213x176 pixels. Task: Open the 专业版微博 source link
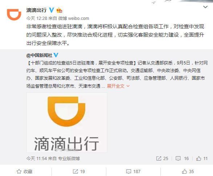pyautogui.click(x=69, y=158)
